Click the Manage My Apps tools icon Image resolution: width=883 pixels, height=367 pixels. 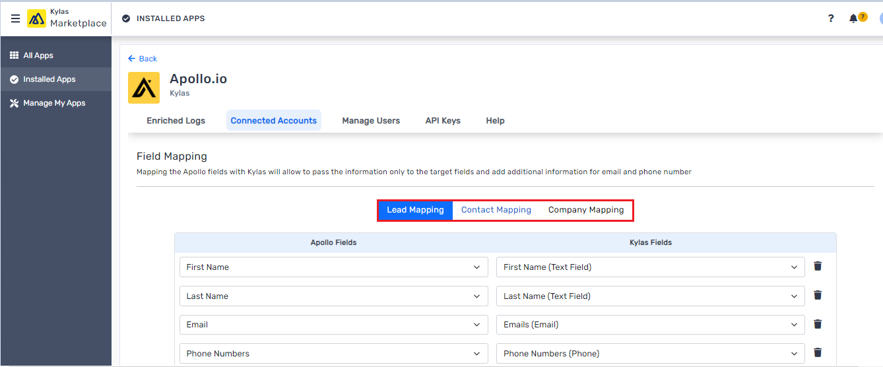point(15,103)
